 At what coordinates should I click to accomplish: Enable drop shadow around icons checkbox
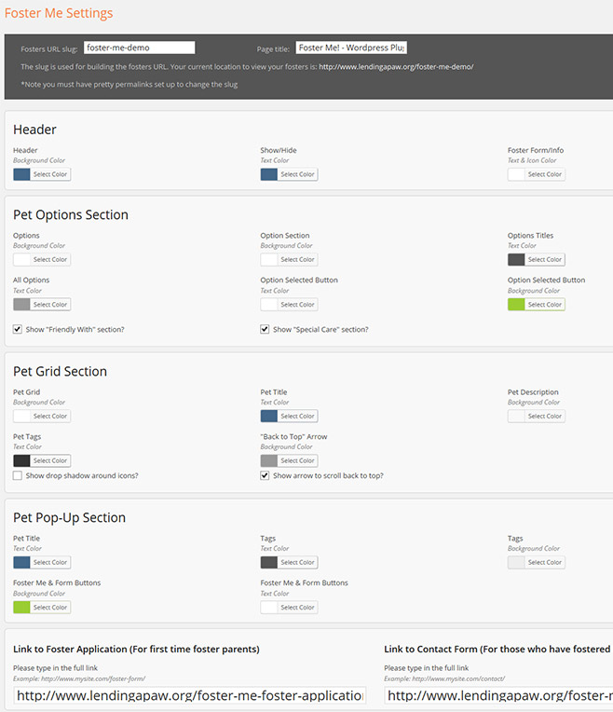pos(18,475)
